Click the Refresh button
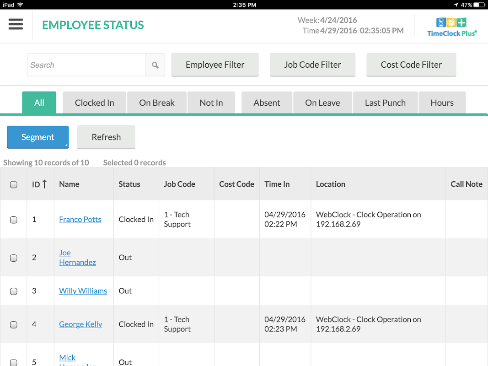The height and width of the screenshot is (366, 488). click(x=106, y=137)
